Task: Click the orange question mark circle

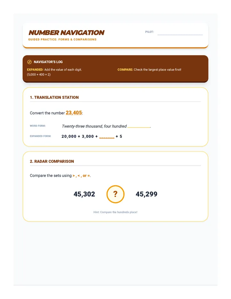Action: [116, 194]
